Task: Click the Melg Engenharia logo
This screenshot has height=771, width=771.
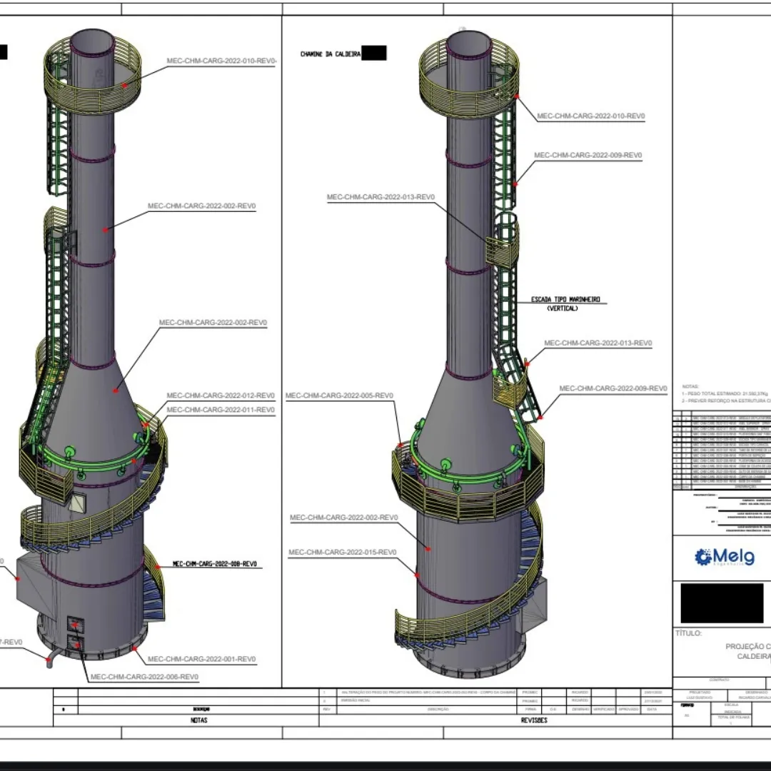Action: (x=725, y=556)
